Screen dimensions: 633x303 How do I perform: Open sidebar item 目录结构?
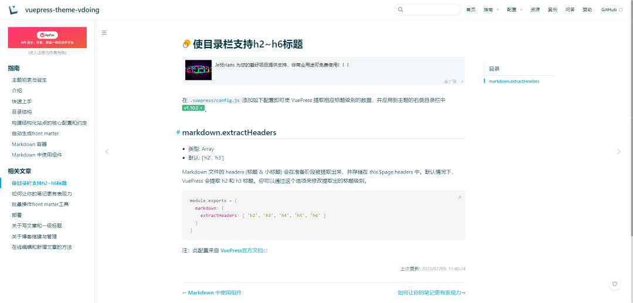[x=22, y=112]
